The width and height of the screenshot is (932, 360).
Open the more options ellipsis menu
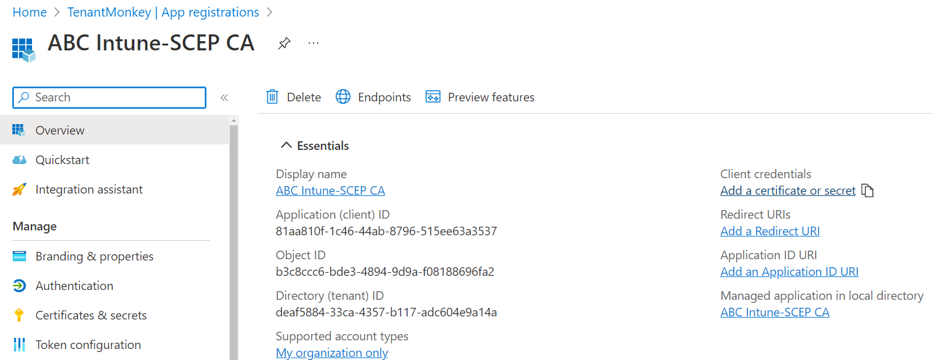click(314, 44)
